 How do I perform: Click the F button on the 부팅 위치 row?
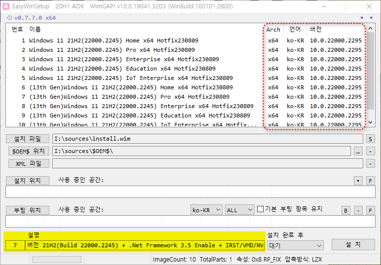[x=370, y=210]
